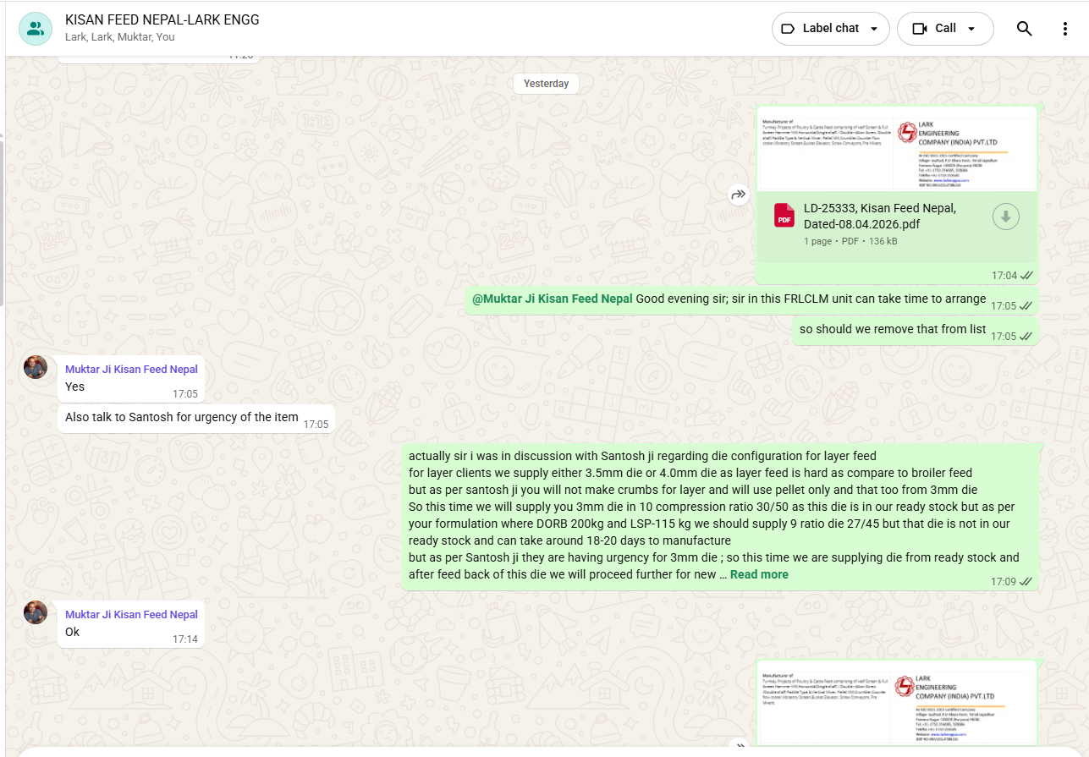Download the LD-25333 PDF file
This screenshot has width=1089, height=757.
click(1005, 217)
